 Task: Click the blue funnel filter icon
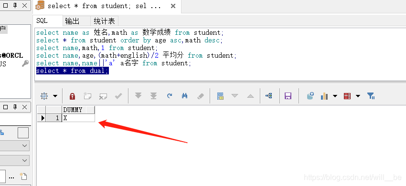[371, 96]
